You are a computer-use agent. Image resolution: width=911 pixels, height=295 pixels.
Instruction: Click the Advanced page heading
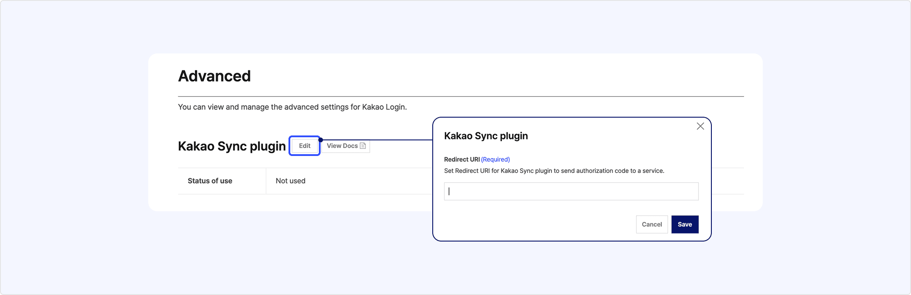tap(214, 76)
